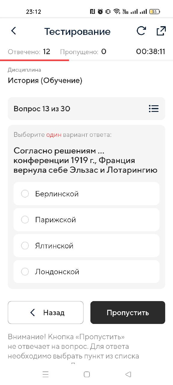Tap the Android recent apps icon
The image size is (173, 385).
click(45, 374)
